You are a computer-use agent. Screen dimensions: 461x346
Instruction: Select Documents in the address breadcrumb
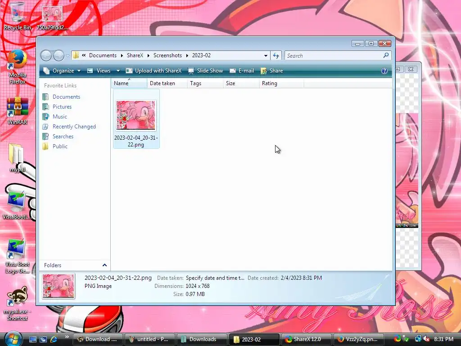pyautogui.click(x=103, y=55)
